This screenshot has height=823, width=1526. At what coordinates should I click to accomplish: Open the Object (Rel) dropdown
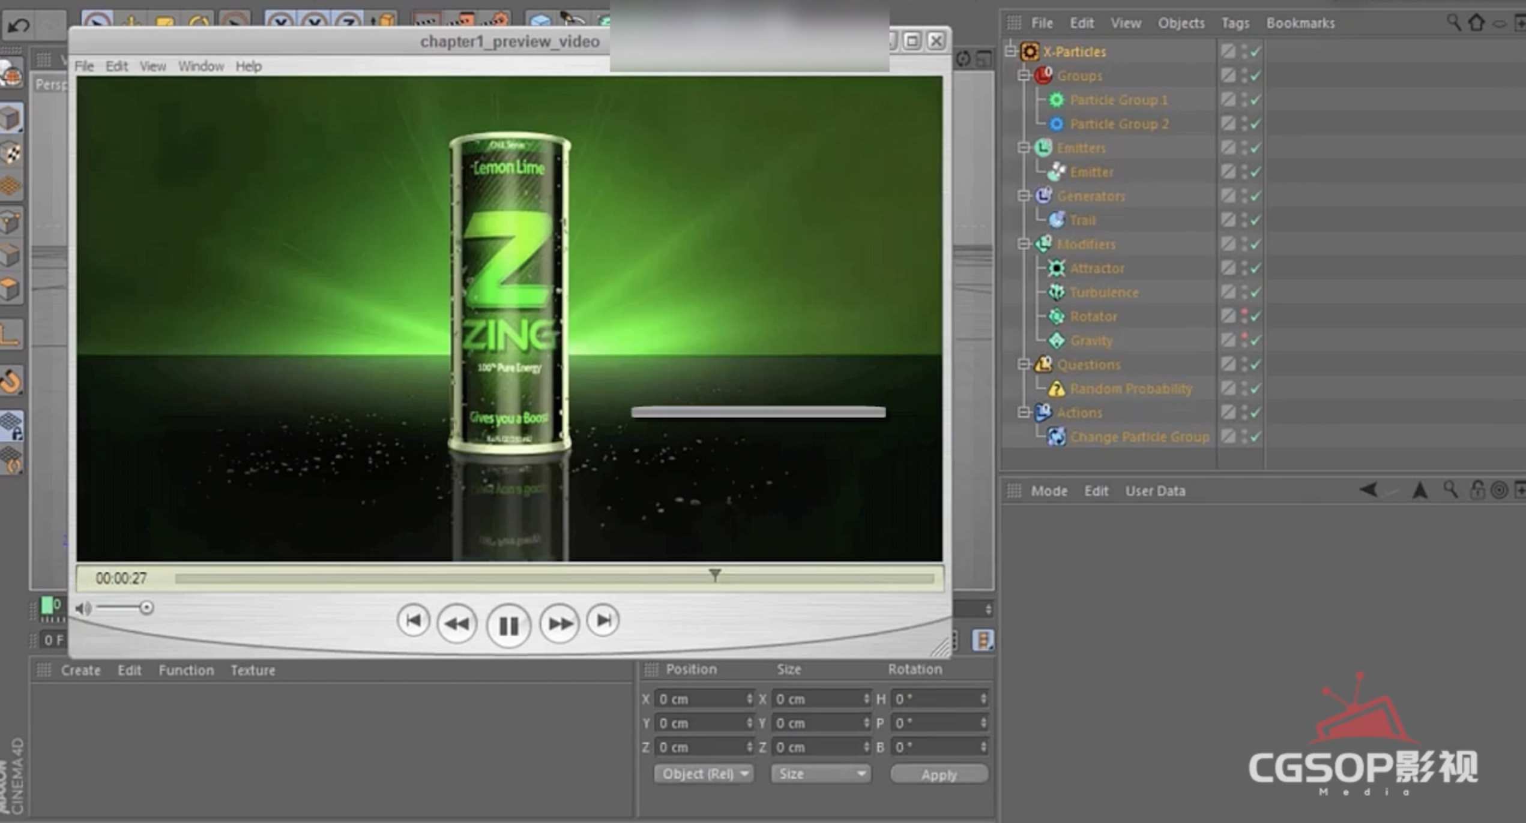click(x=703, y=774)
